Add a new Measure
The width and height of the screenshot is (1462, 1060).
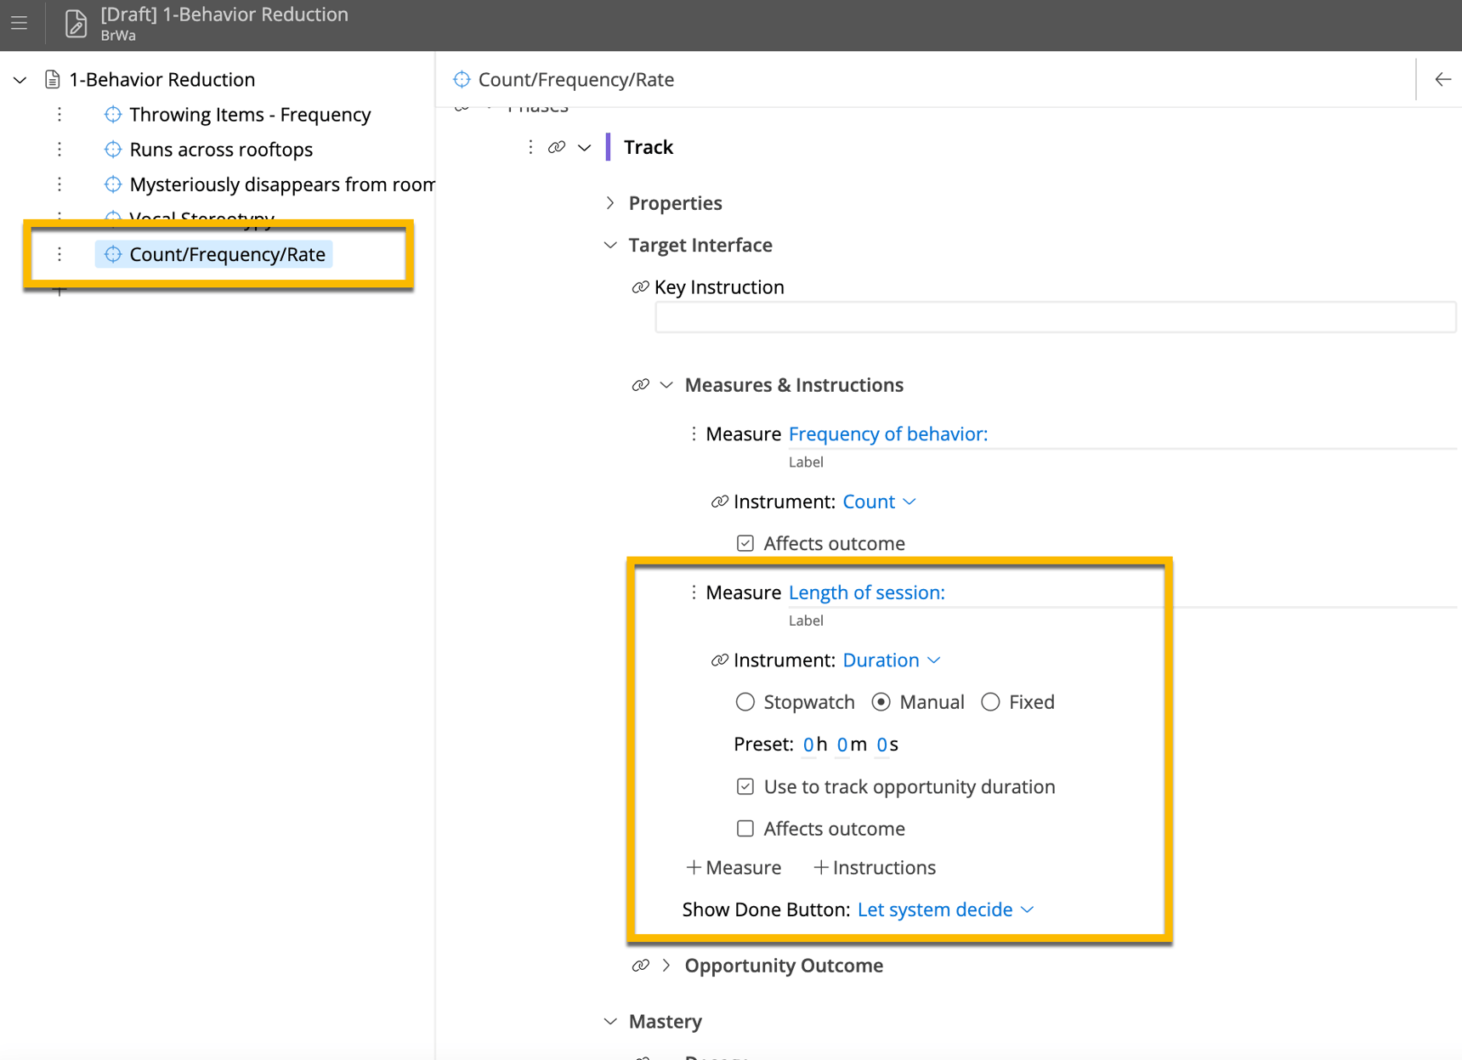tap(734, 867)
